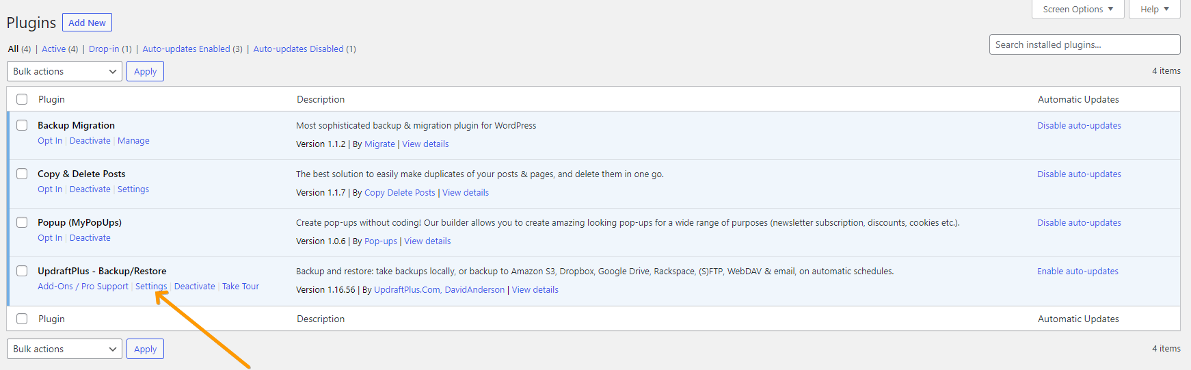The image size is (1191, 370).
Task: Start the UpdraftPlus Take Tour link
Action: 241,286
